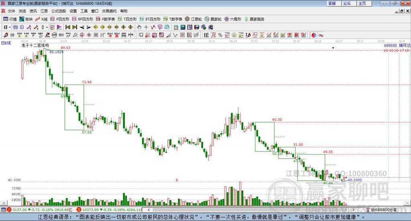Select the percent (%) drawing tool

pos(220,35)
